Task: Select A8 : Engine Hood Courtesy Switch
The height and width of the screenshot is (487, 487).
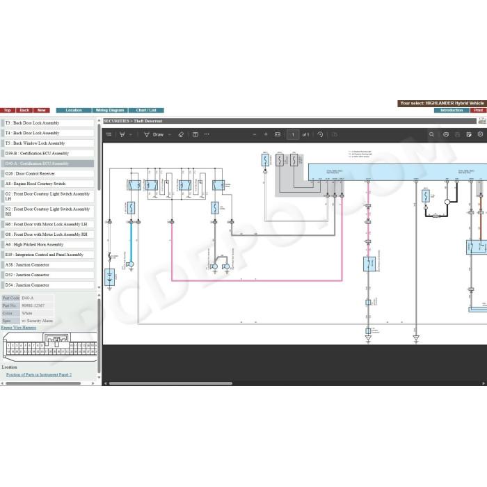Action: coord(47,184)
